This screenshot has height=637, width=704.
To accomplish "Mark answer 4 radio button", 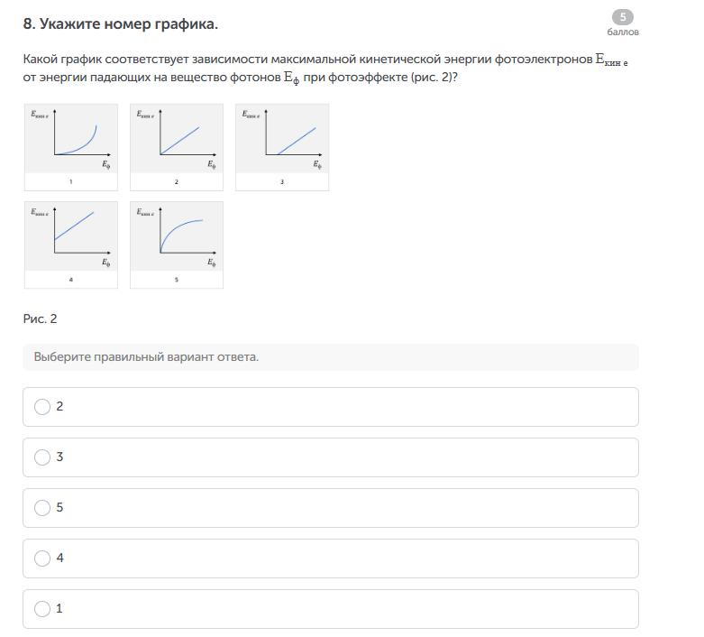I will click(42, 559).
